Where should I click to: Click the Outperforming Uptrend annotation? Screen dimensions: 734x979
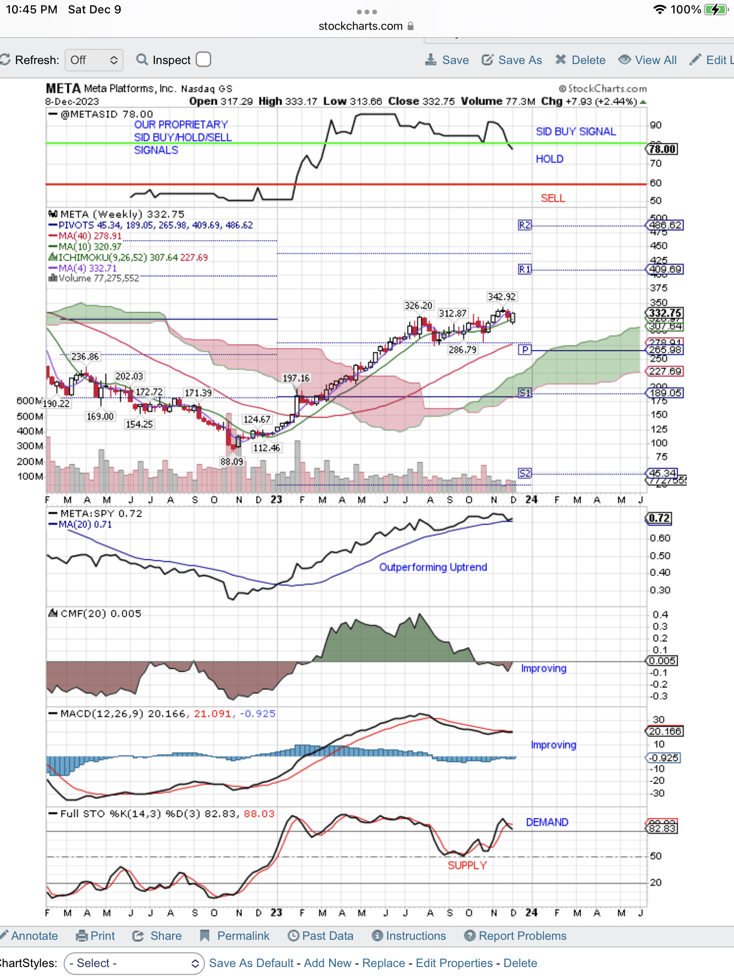point(433,567)
